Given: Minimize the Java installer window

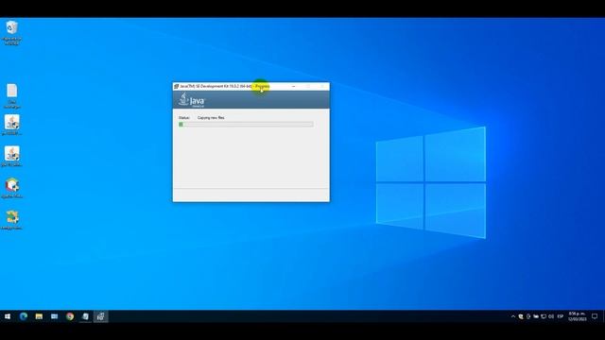Looking at the screenshot, I should coord(294,86).
